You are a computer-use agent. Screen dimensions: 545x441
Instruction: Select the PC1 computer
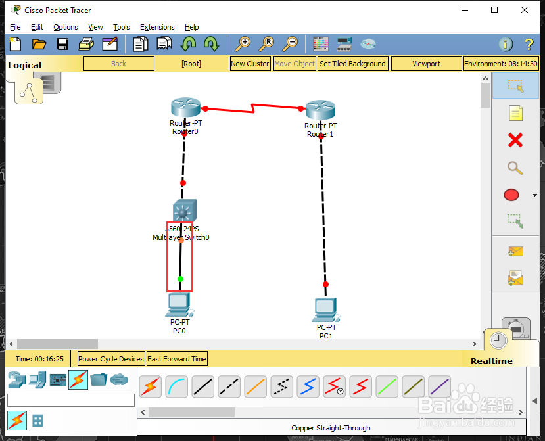(325, 310)
